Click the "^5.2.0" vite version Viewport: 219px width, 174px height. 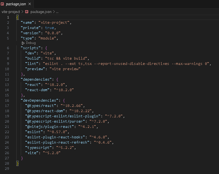coord(52,153)
